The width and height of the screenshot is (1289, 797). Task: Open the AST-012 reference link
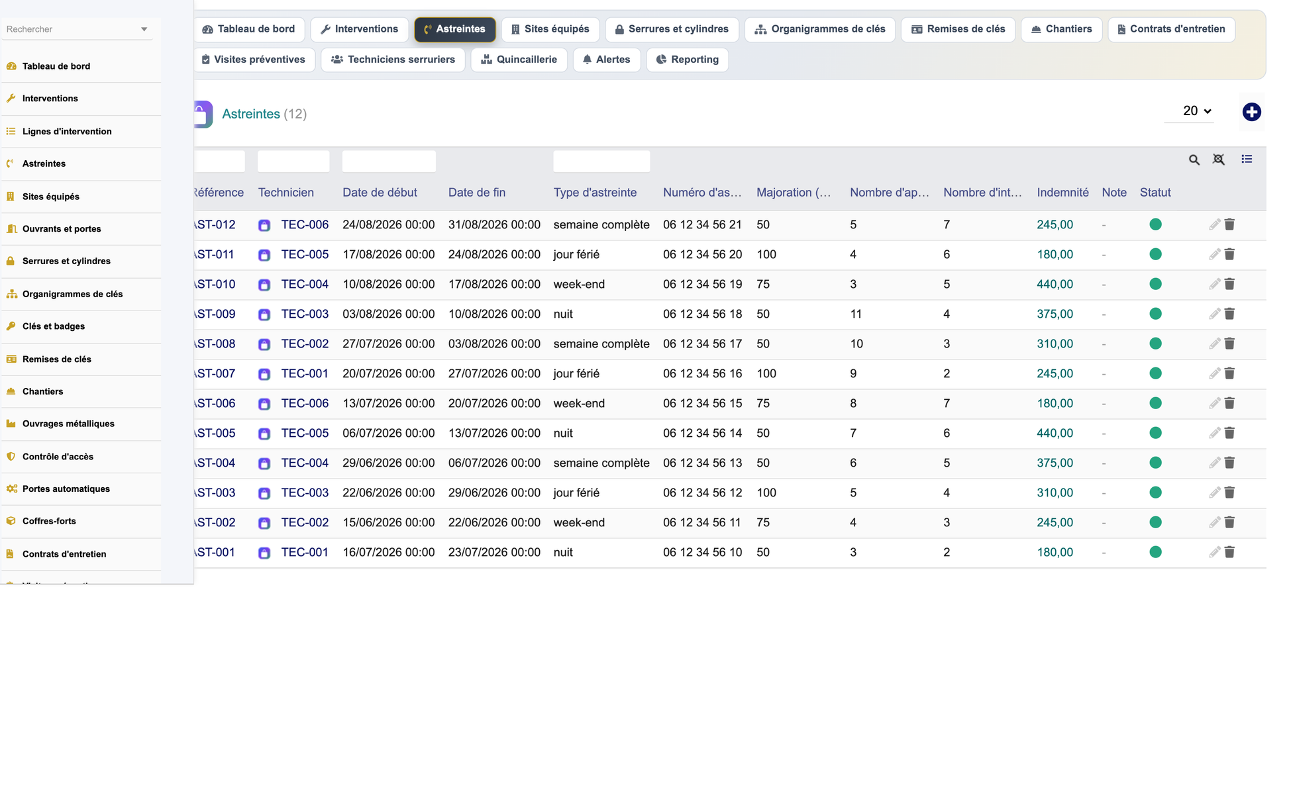tap(215, 224)
